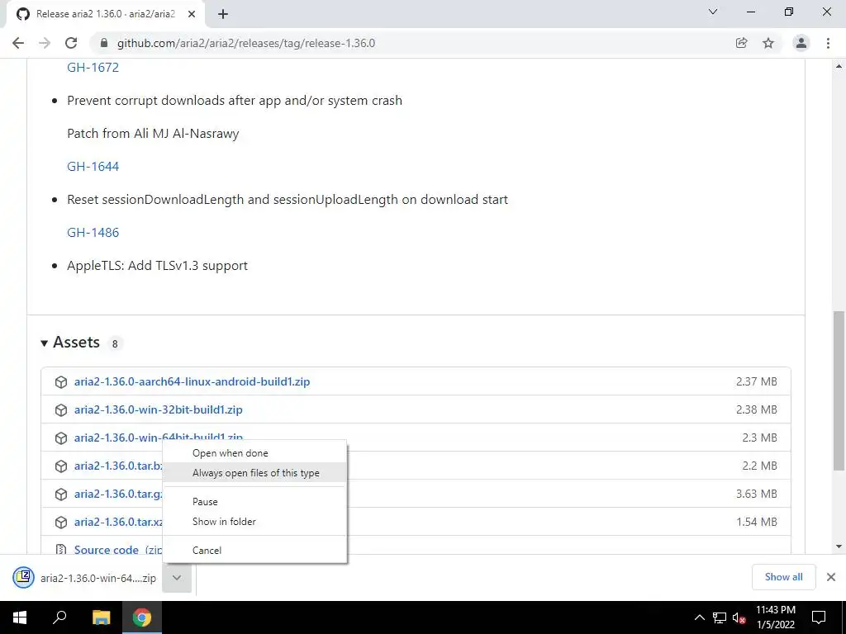Click Cancel in the download menu
This screenshot has width=846, height=634.
[x=254, y=550]
